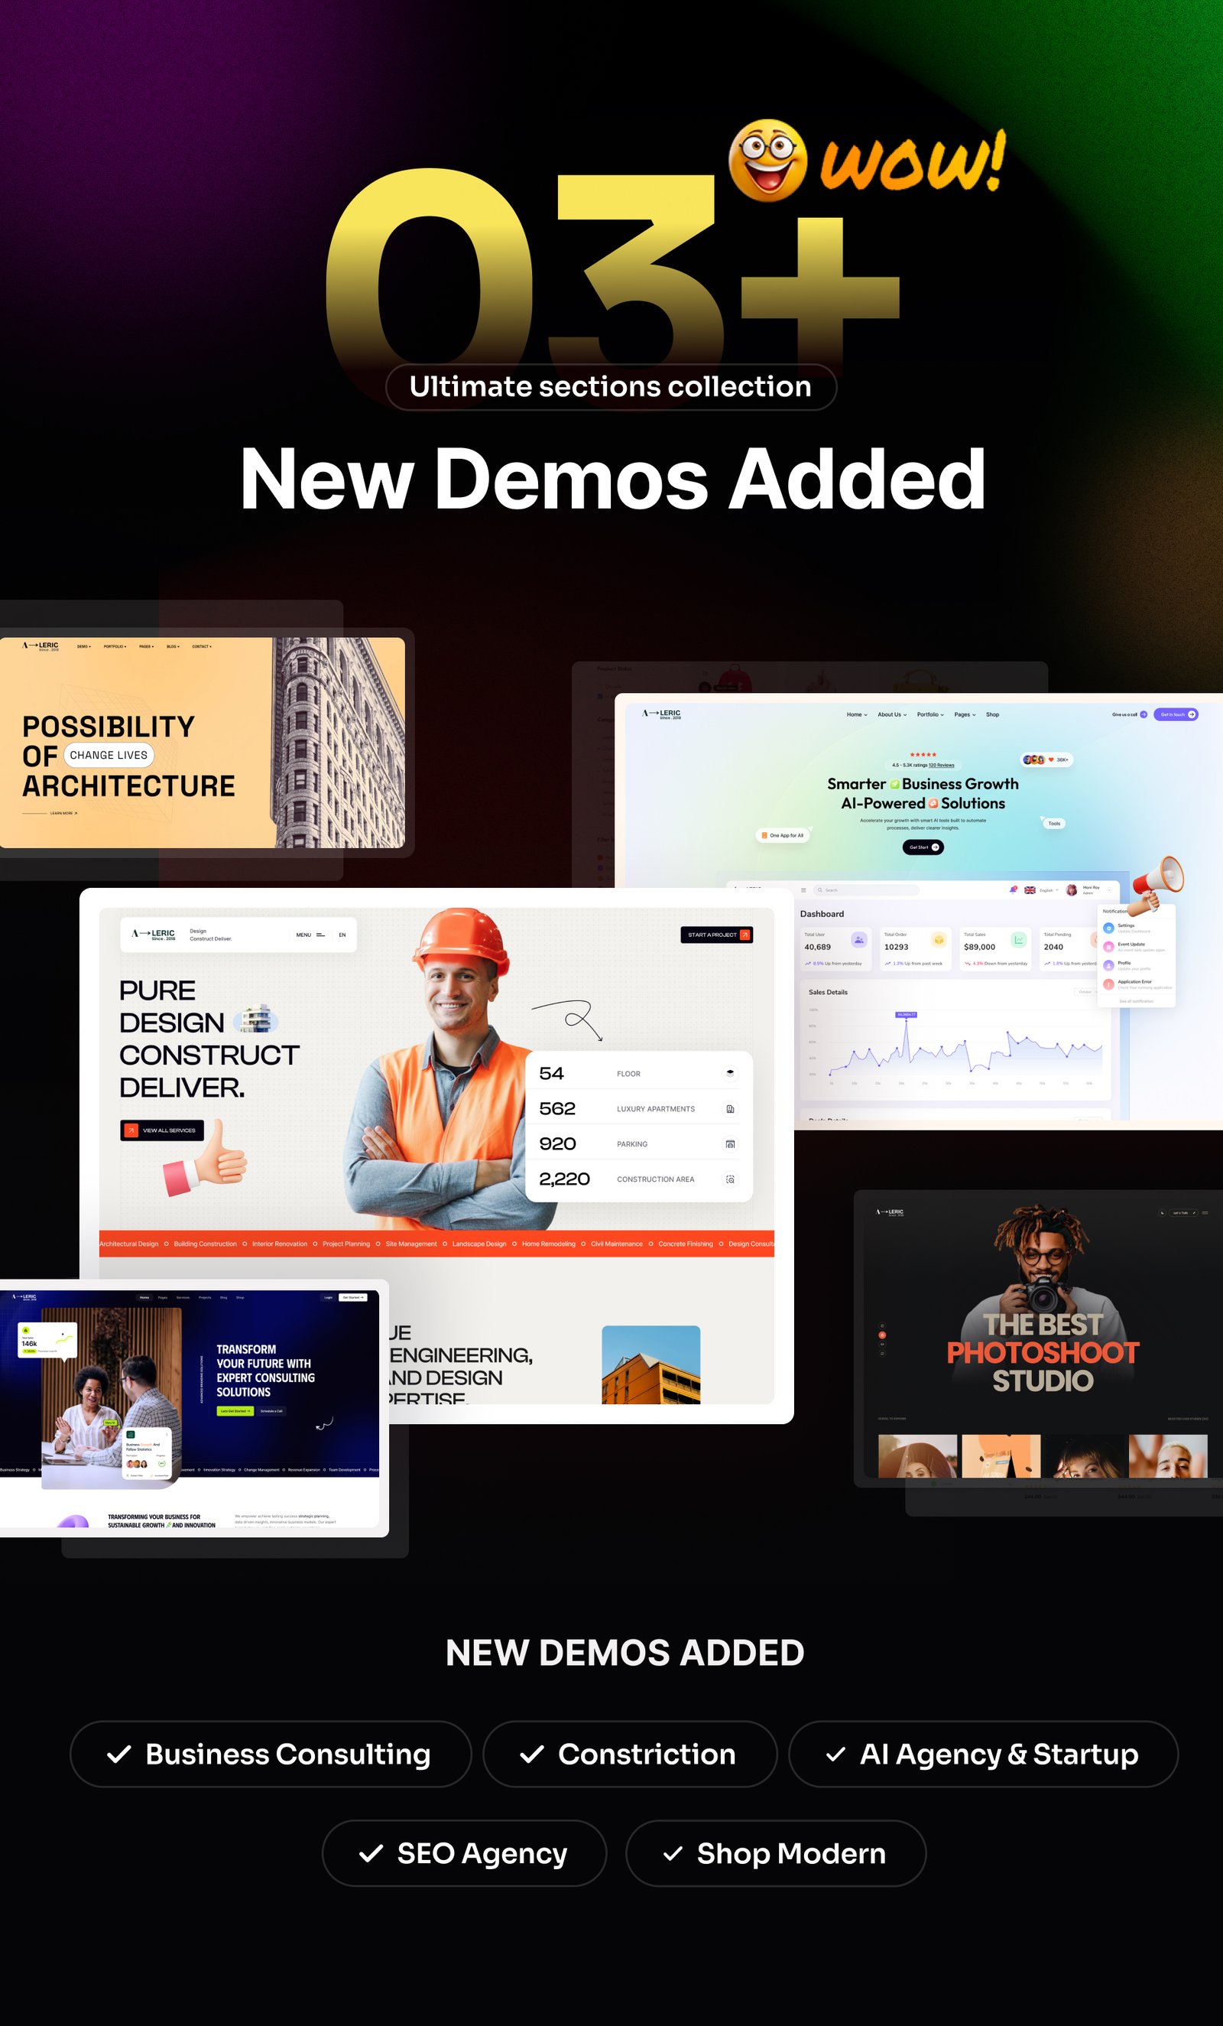Select the Business Consulting pill
This screenshot has width=1223, height=2026.
pos(271,1754)
